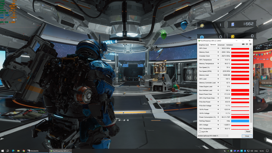The image size is (272, 153).
Task: Click the Close button in GPU-Z
Action: tap(247, 136)
